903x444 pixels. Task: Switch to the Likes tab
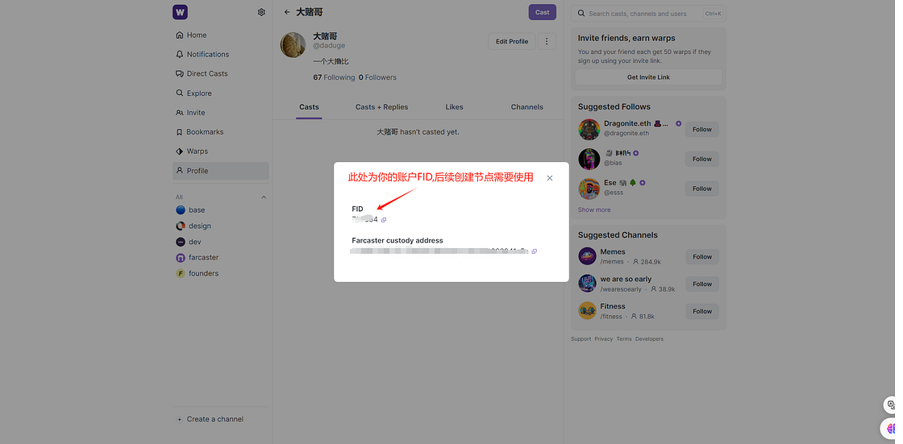pyautogui.click(x=454, y=107)
